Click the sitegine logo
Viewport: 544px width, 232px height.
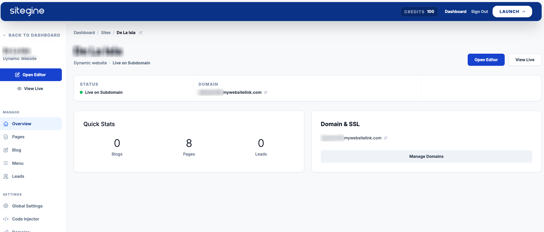27,11
